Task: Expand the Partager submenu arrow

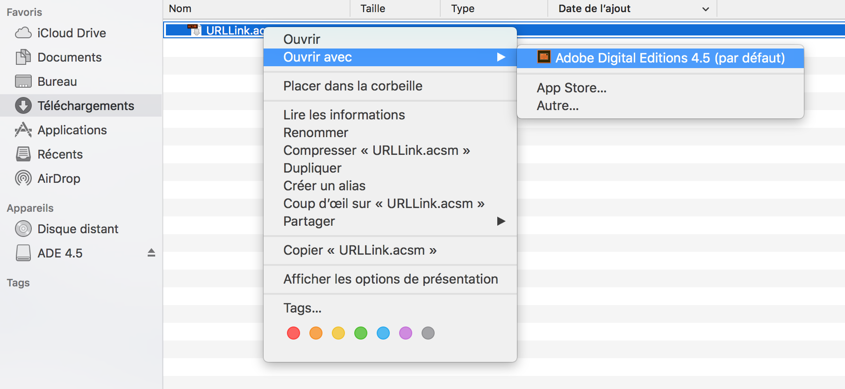Action: (x=501, y=221)
